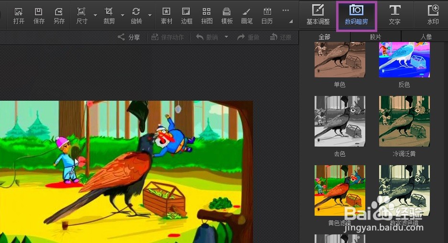This screenshot has width=448, height=243.
Task: Select the 裁剪 crop tool
Action: coord(109,16)
